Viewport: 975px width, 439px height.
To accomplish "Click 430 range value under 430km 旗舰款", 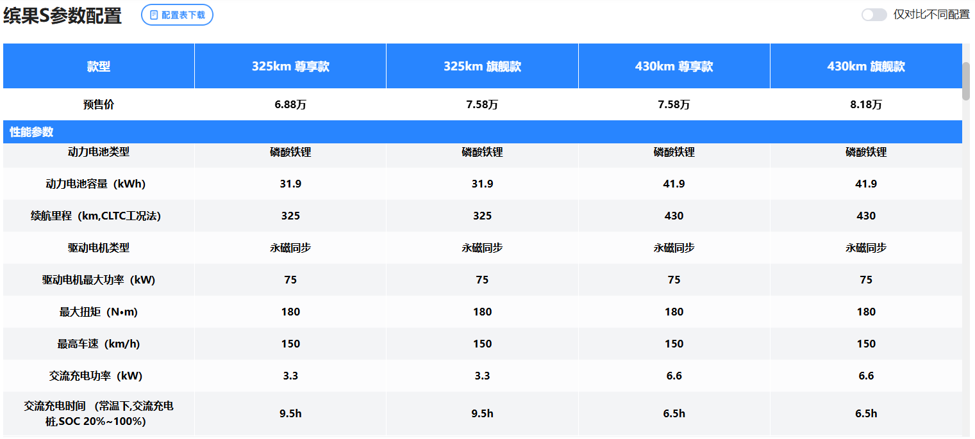I will coord(866,216).
